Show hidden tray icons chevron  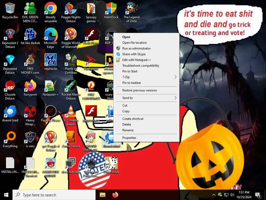pos(214,195)
